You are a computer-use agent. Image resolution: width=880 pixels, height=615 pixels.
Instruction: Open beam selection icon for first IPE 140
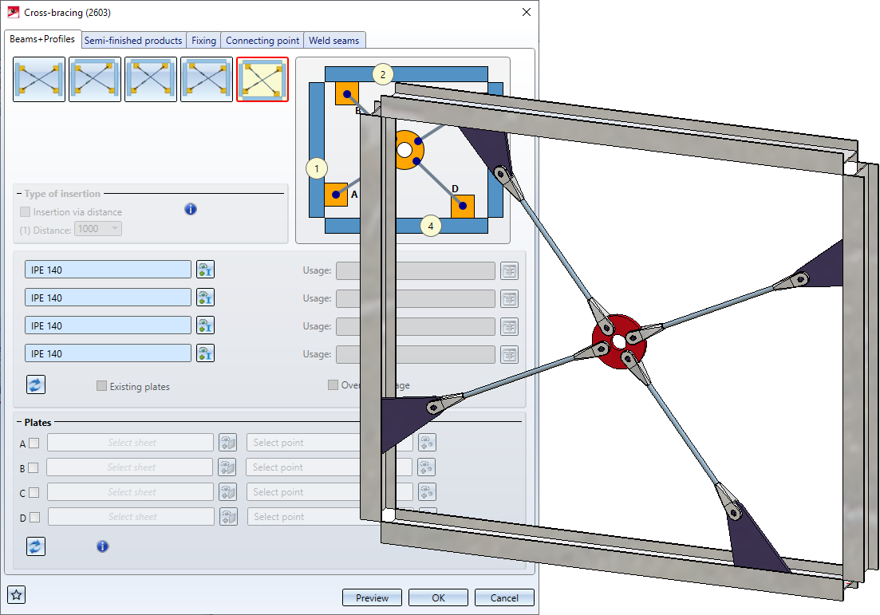pyautogui.click(x=205, y=270)
